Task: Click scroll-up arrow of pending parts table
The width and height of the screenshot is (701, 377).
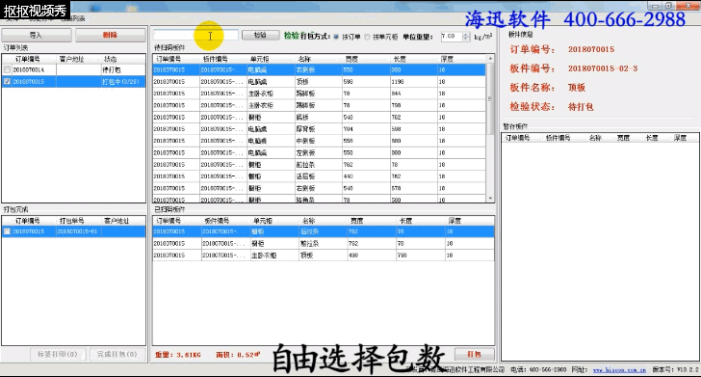Action: coord(490,59)
